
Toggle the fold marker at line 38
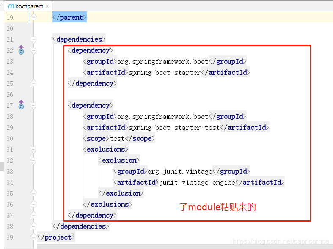(x=33, y=226)
